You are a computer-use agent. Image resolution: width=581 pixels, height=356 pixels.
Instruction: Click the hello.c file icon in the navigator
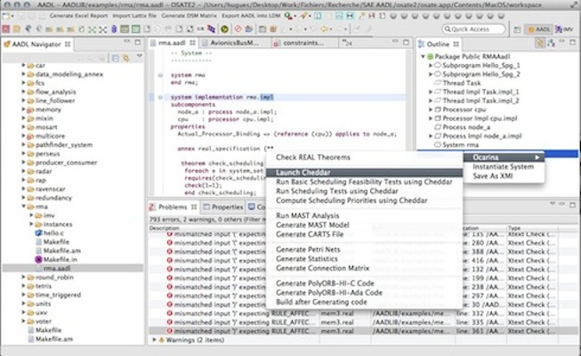(x=38, y=233)
